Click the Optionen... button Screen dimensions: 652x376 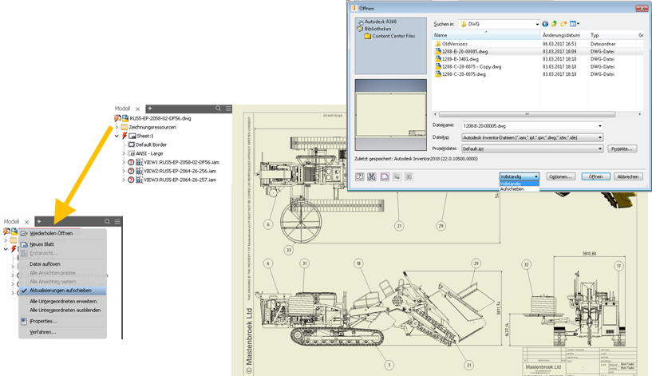560,176
